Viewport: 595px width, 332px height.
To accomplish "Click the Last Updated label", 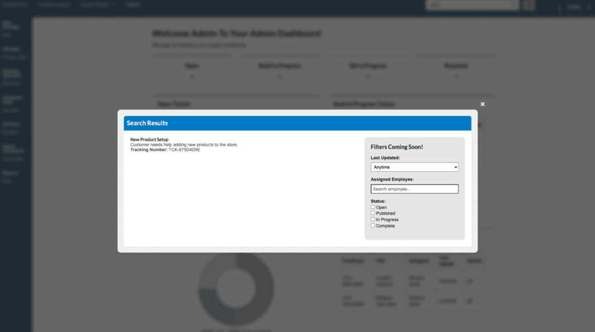I will click(386, 158).
